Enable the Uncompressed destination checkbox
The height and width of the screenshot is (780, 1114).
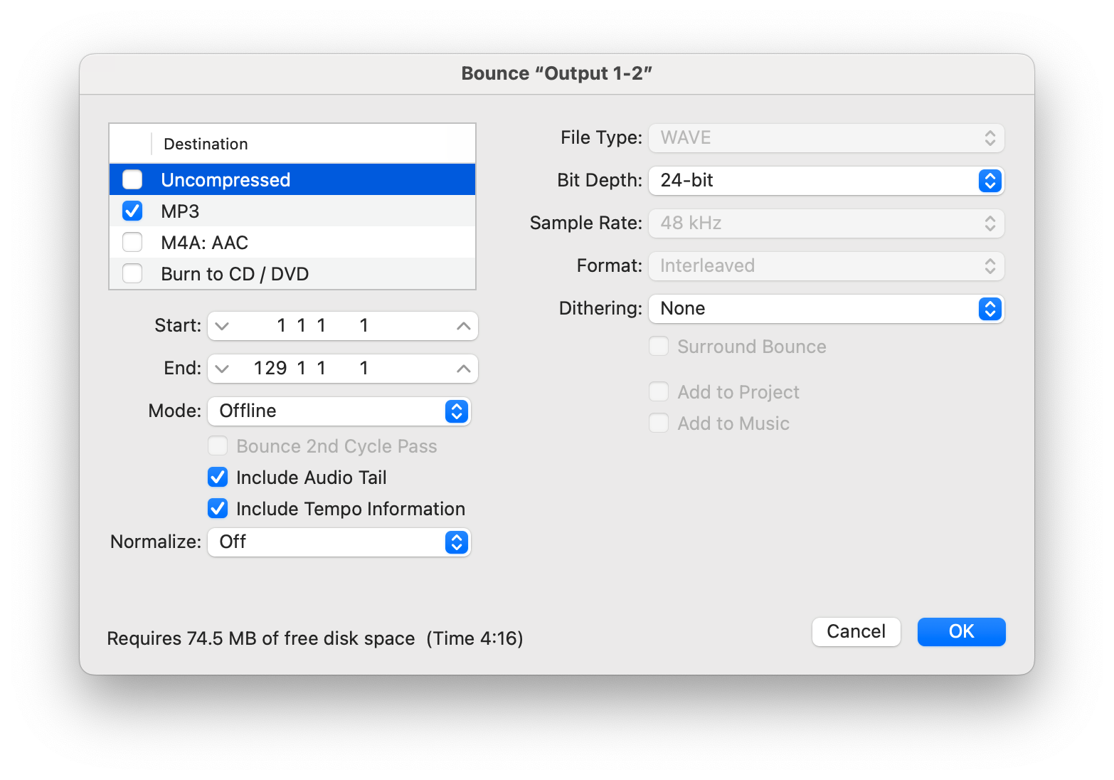click(132, 179)
